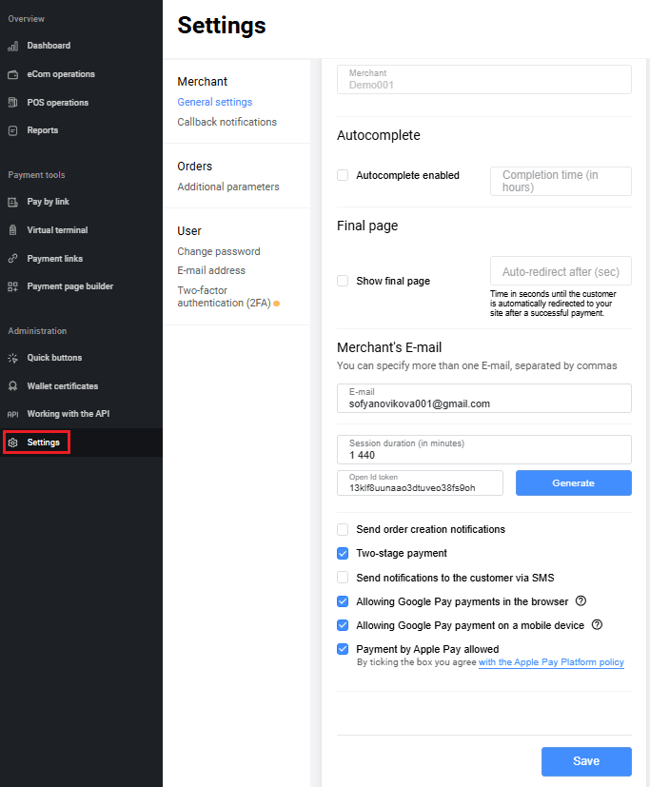The height and width of the screenshot is (787, 650).
Task: Go to Additional parameters under Orders
Action: coord(228,187)
